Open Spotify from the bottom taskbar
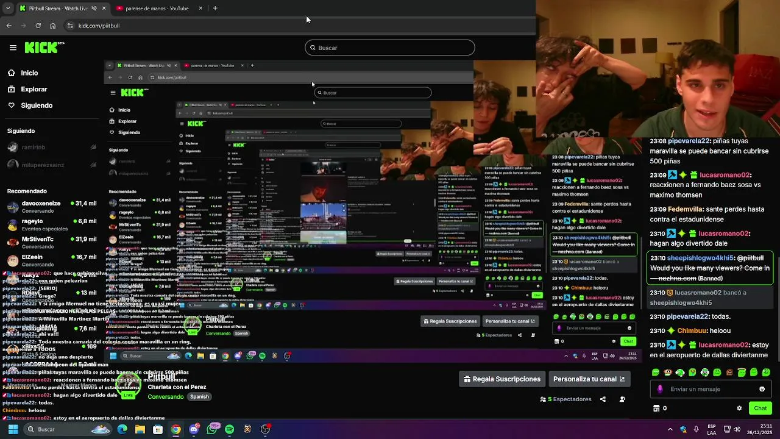Image resolution: width=780 pixels, height=439 pixels. (230, 429)
